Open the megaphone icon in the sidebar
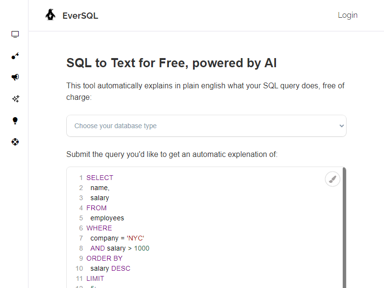384x288 pixels. [x=15, y=77]
